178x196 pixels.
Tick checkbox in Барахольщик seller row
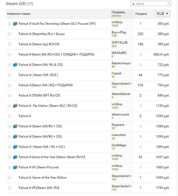click(x=9, y=65)
